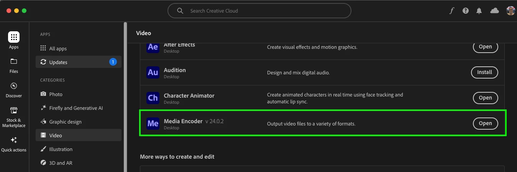Open Media Encoder with its Open button
The image size is (517, 172).
pos(485,123)
